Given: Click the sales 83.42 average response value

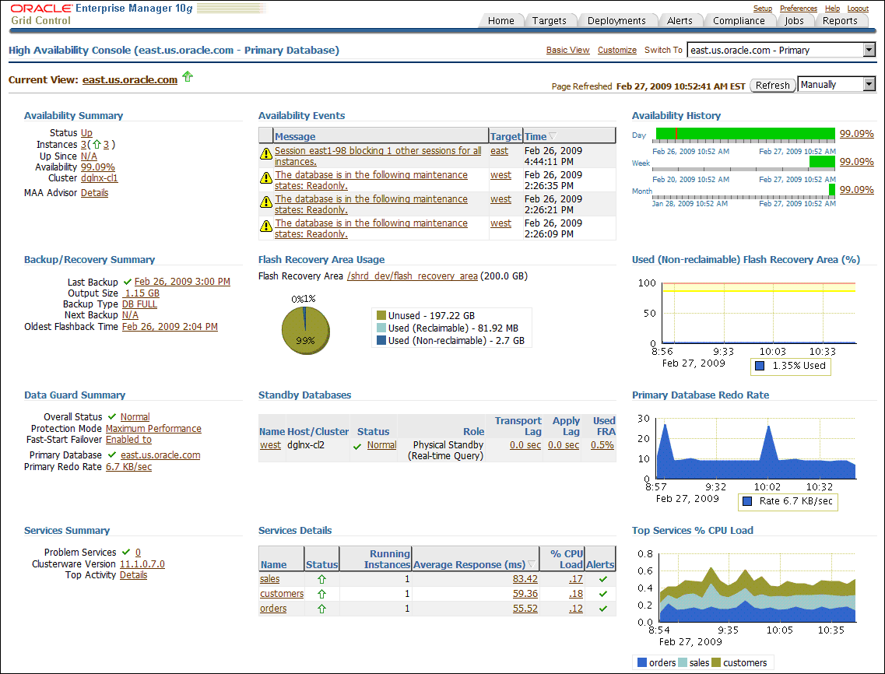Looking at the screenshot, I should point(525,578).
